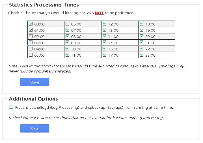This screenshot has width=203, height=143.
Task: Uncheck the 00:00 hour checkbox
Action: click(31, 24)
